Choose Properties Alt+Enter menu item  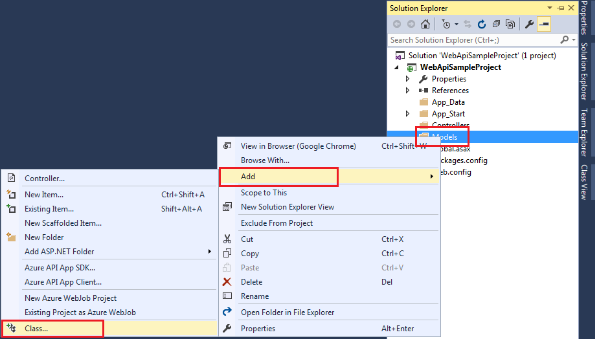(x=330, y=328)
